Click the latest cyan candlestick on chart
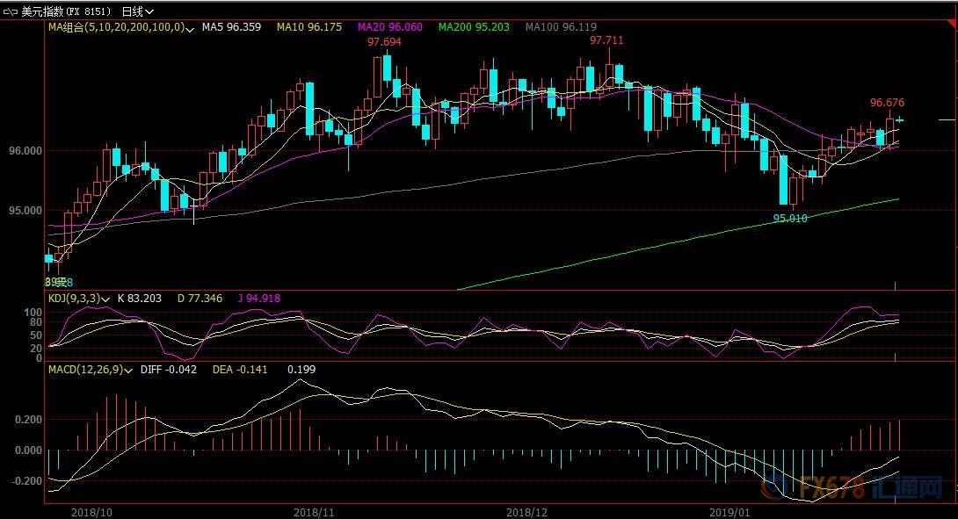Screen dimensions: 958x519 coord(900,119)
